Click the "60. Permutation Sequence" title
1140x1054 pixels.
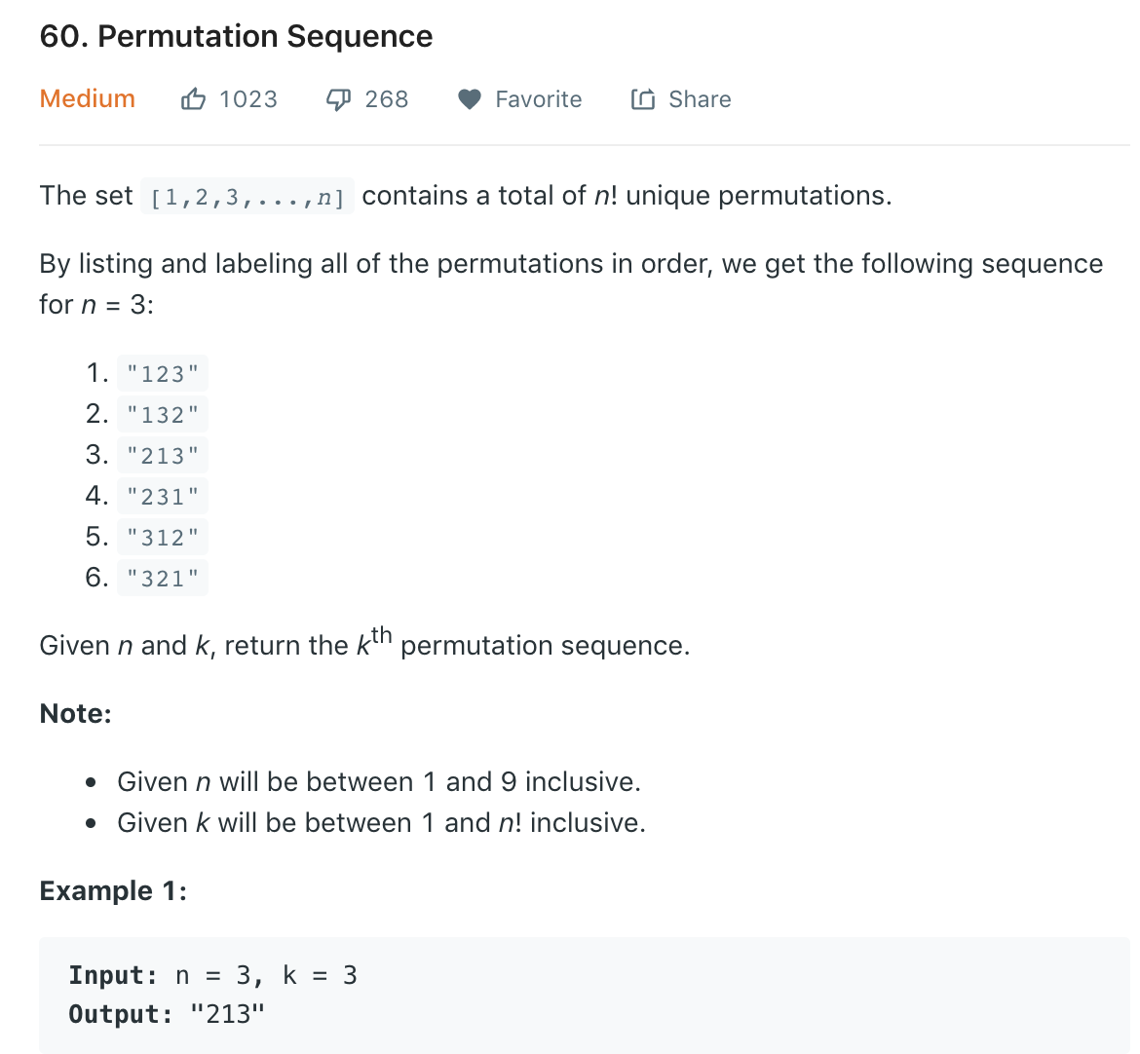[x=236, y=37]
